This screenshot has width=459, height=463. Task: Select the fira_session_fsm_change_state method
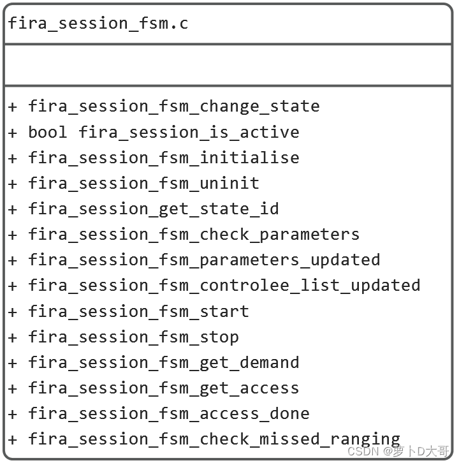(173, 106)
